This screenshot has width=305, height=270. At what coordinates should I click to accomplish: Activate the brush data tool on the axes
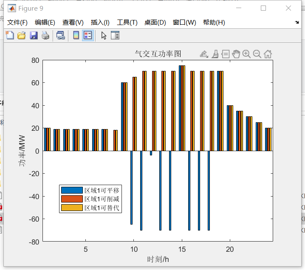(x=215, y=54)
